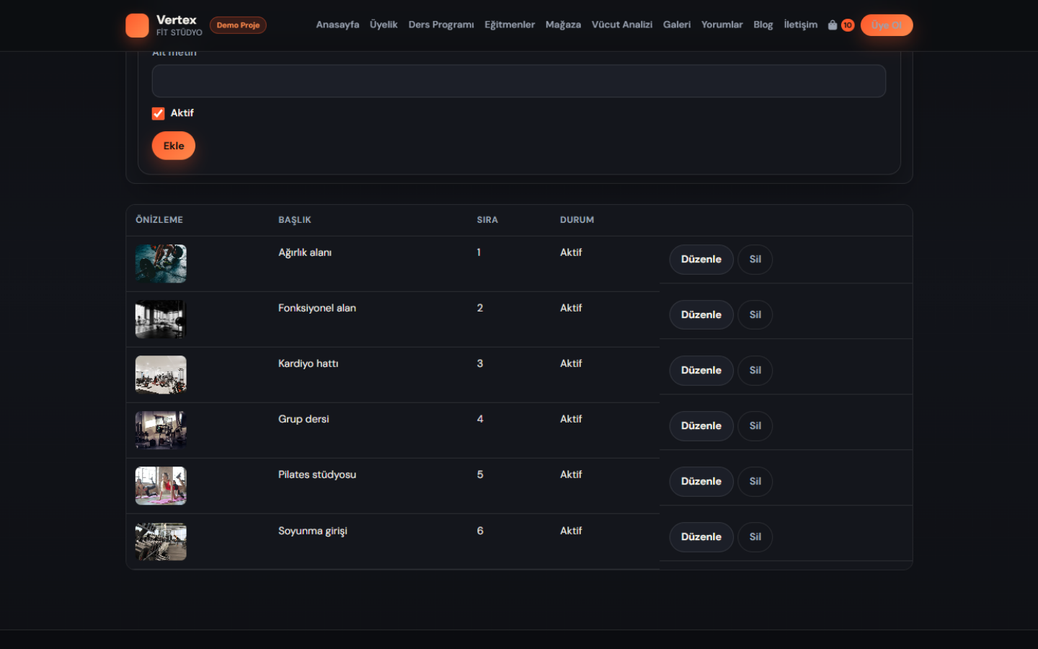Select the 'Pilates stüdyosu' title text
The height and width of the screenshot is (649, 1038).
[x=317, y=474]
